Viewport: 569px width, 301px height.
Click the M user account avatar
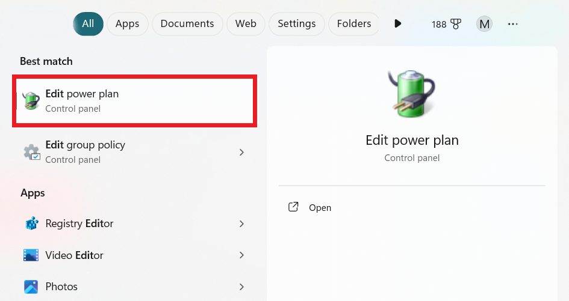pos(484,24)
